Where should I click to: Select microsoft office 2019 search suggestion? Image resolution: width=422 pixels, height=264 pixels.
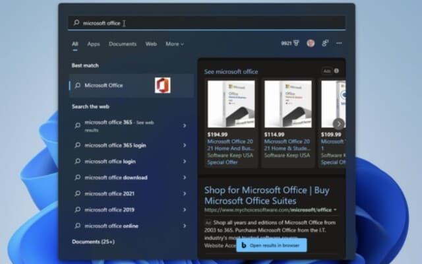pos(131,210)
